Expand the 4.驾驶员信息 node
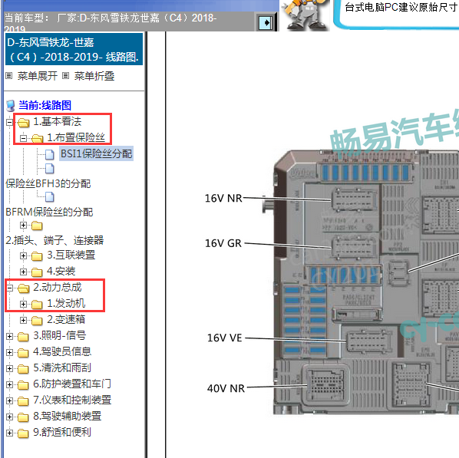459x458 pixels. (9, 353)
